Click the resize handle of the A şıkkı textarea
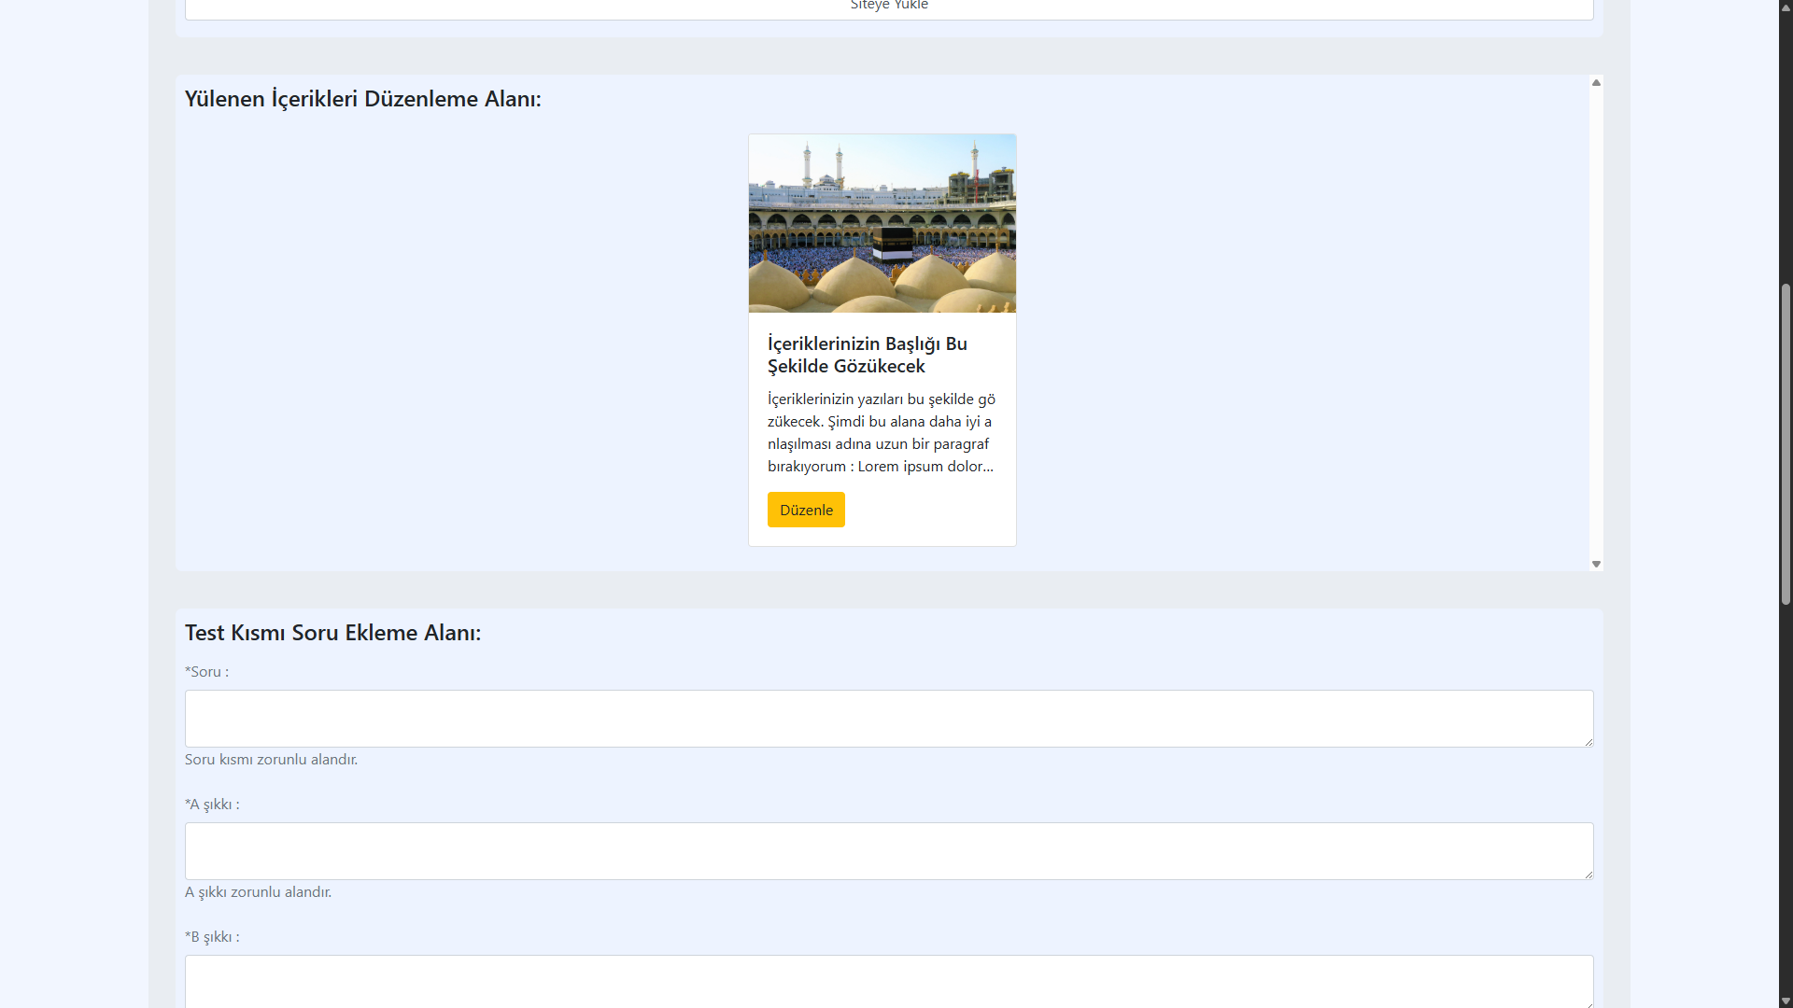The height and width of the screenshot is (1008, 1793). tap(1588, 875)
